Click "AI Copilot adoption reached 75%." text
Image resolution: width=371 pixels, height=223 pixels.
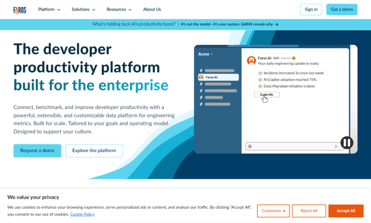290,79
